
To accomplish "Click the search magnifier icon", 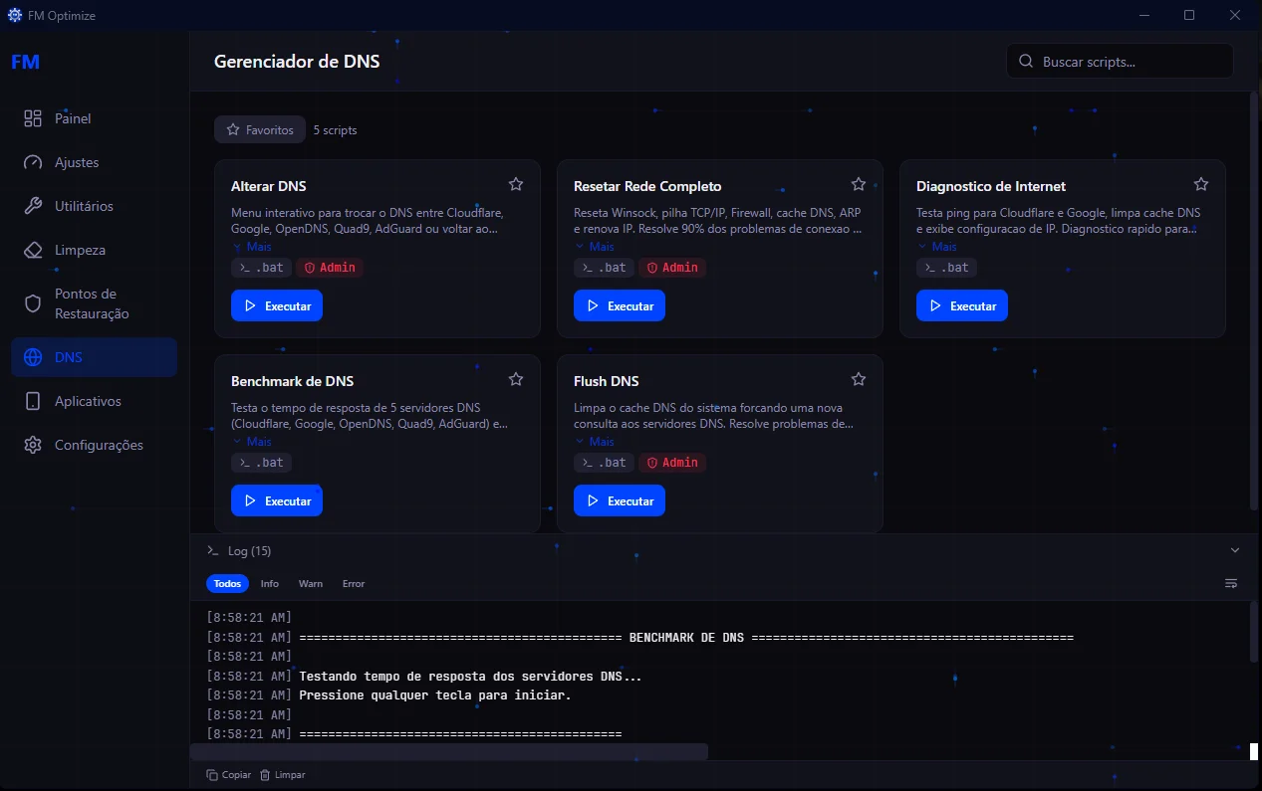I will [1026, 62].
